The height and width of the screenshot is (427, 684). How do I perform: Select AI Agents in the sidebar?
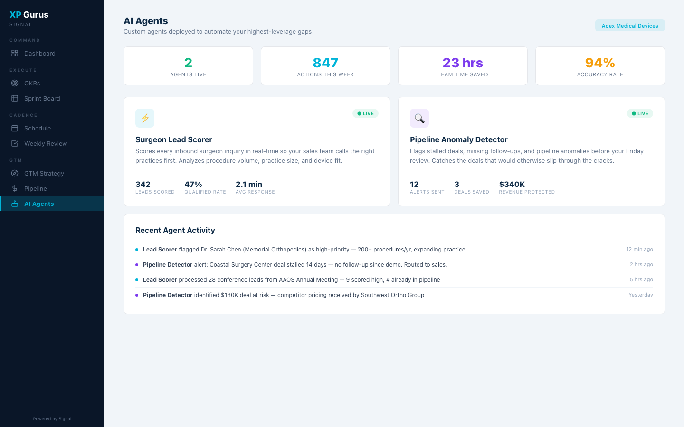[39, 204]
